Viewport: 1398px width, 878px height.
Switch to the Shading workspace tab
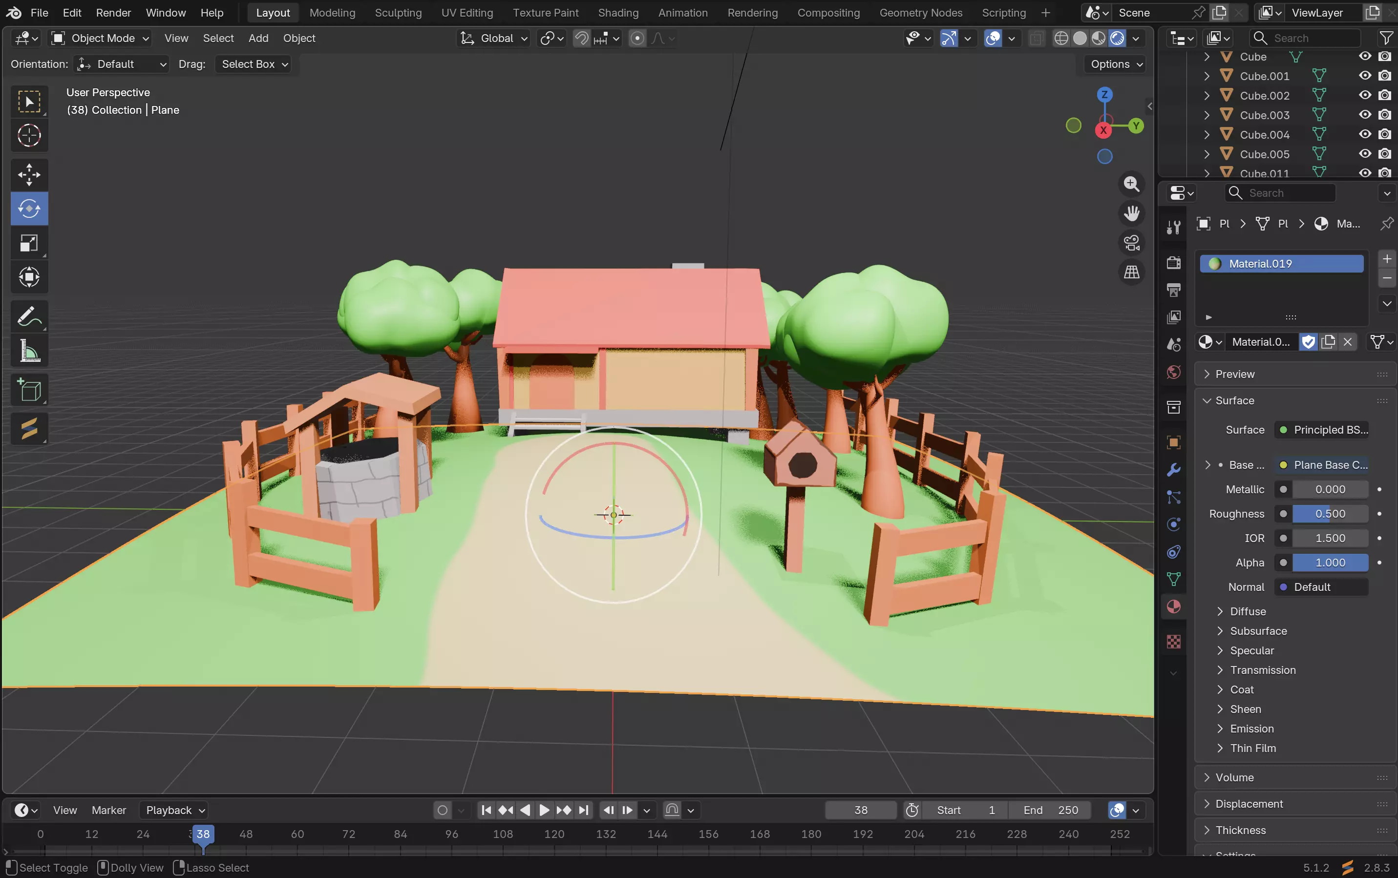coord(618,13)
